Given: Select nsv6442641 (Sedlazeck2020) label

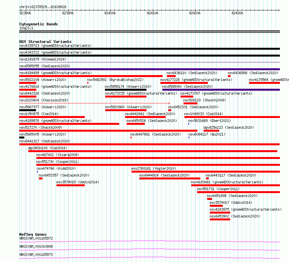Looking at the screenshot, I should [150, 114].
